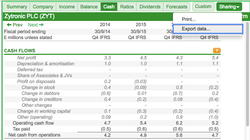This screenshot has width=250, height=140.
Task: Click the Share of Associates & JVs label
Action: tap(45, 75)
